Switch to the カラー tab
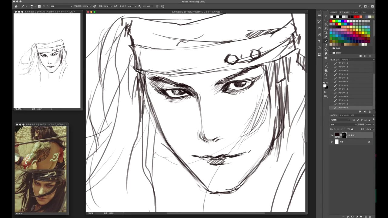388x218 pixels. coord(363,12)
